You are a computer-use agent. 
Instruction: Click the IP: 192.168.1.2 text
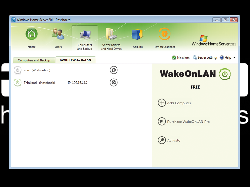point(77,83)
